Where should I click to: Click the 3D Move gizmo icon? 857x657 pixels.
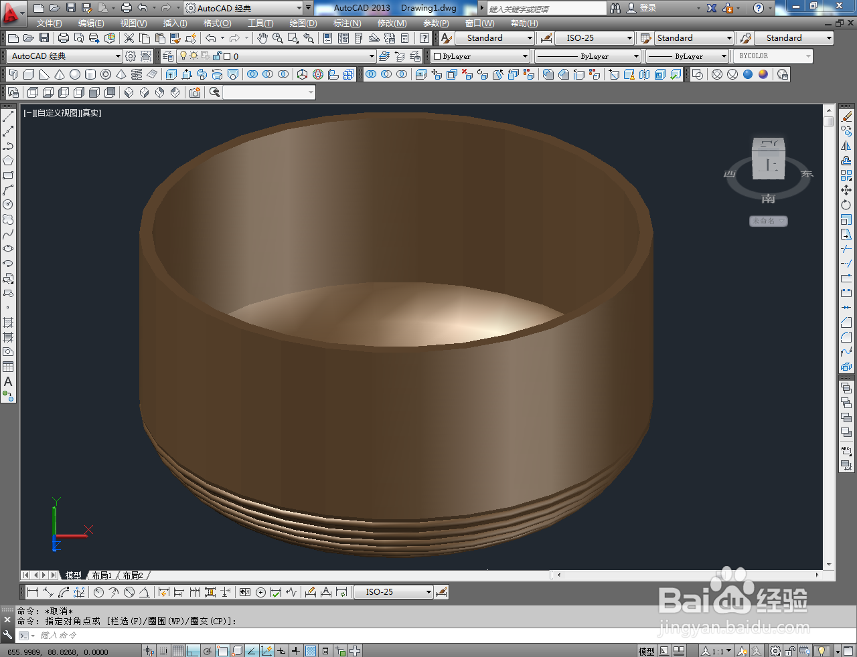tap(302, 74)
